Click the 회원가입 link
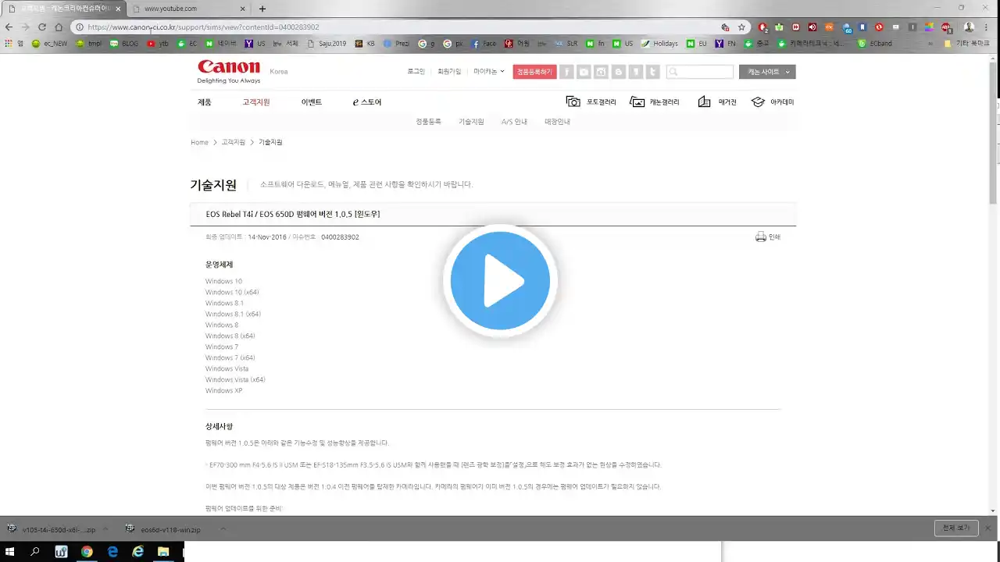Image resolution: width=1000 pixels, height=562 pixels. click(449, 71)
